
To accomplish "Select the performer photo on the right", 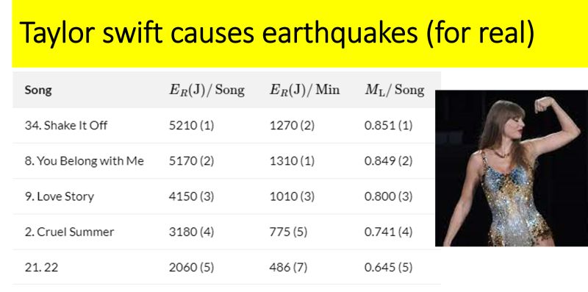I will click(x=512, y=168).
